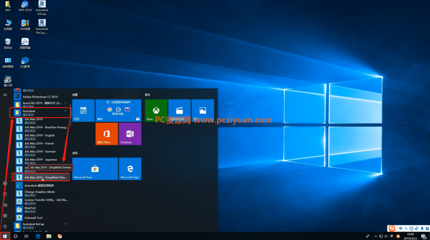This screenshot has width=430, height=240.
Task: Launch Adobe Photoshop CC 2019
Action: pos(41,97)
